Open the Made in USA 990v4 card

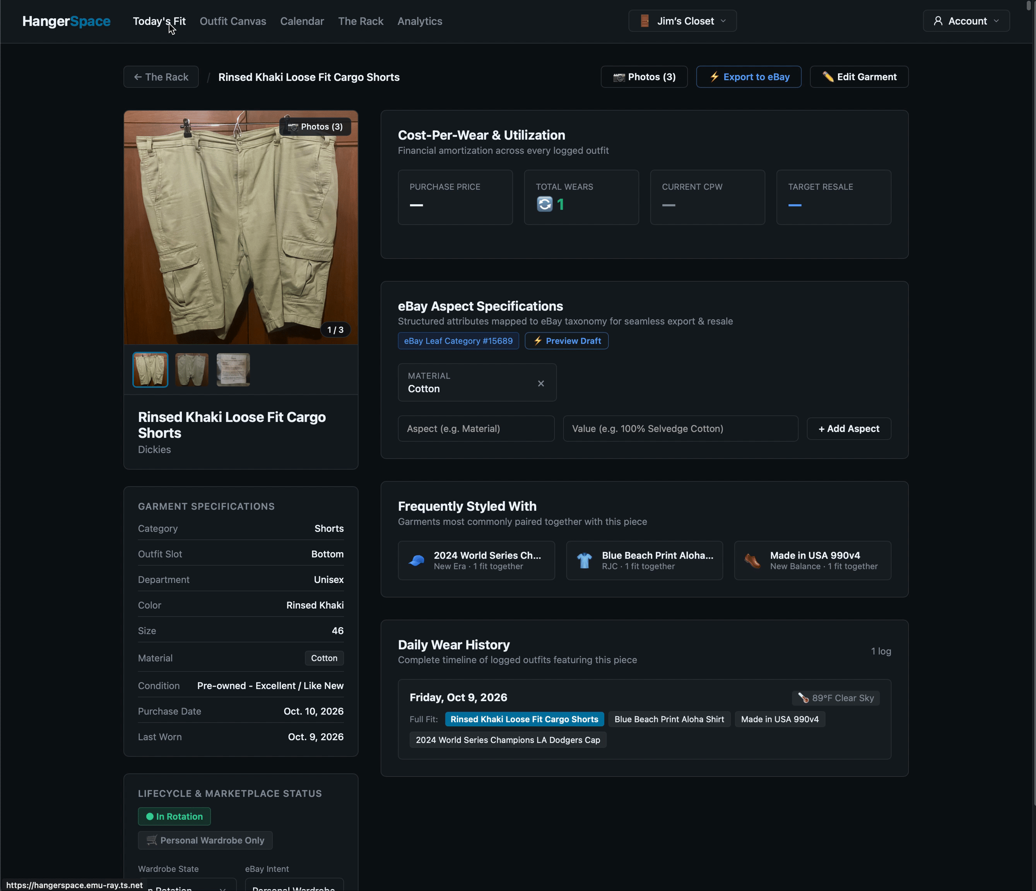(812, 561)
